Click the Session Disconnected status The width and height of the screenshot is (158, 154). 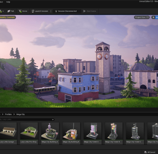(x=67, y=11)
